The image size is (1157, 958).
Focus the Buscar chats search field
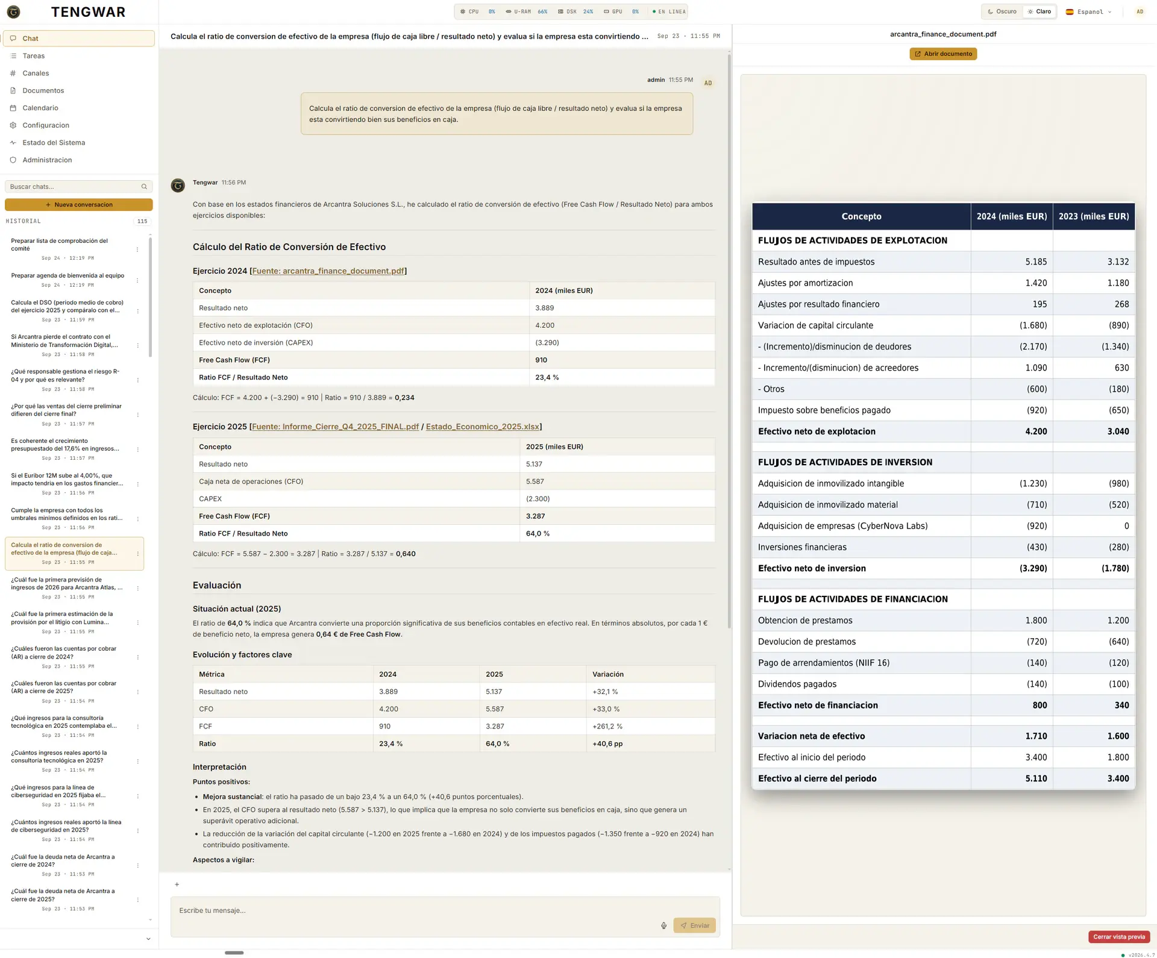tap(78, 187)
